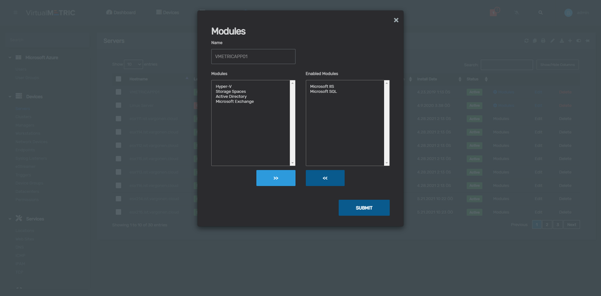Open the Show entries count dropdown
This screenshot has width=601, height=296.
click(x=133, y=64)
